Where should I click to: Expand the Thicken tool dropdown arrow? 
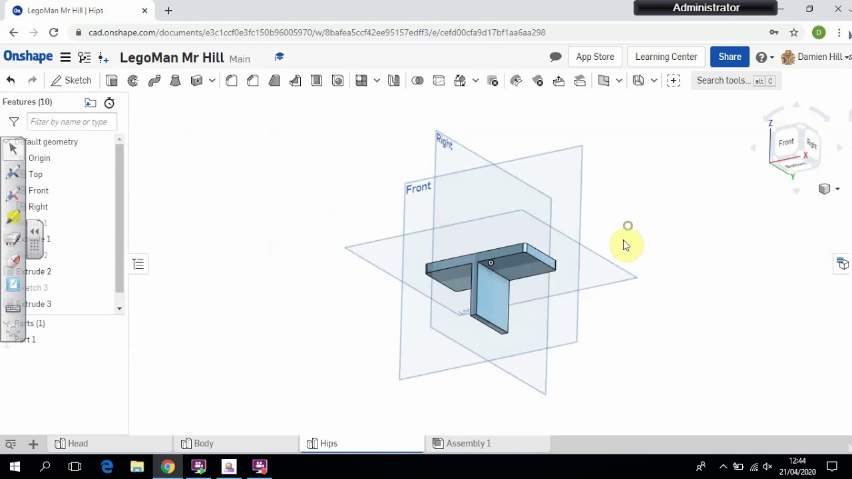(212, 80)
